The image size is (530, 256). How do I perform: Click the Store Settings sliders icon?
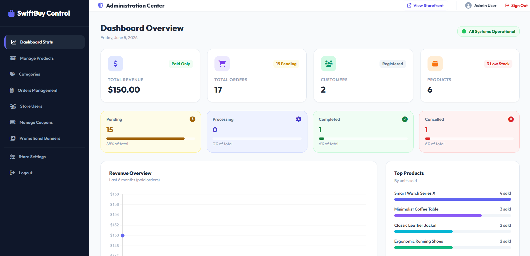12,157
